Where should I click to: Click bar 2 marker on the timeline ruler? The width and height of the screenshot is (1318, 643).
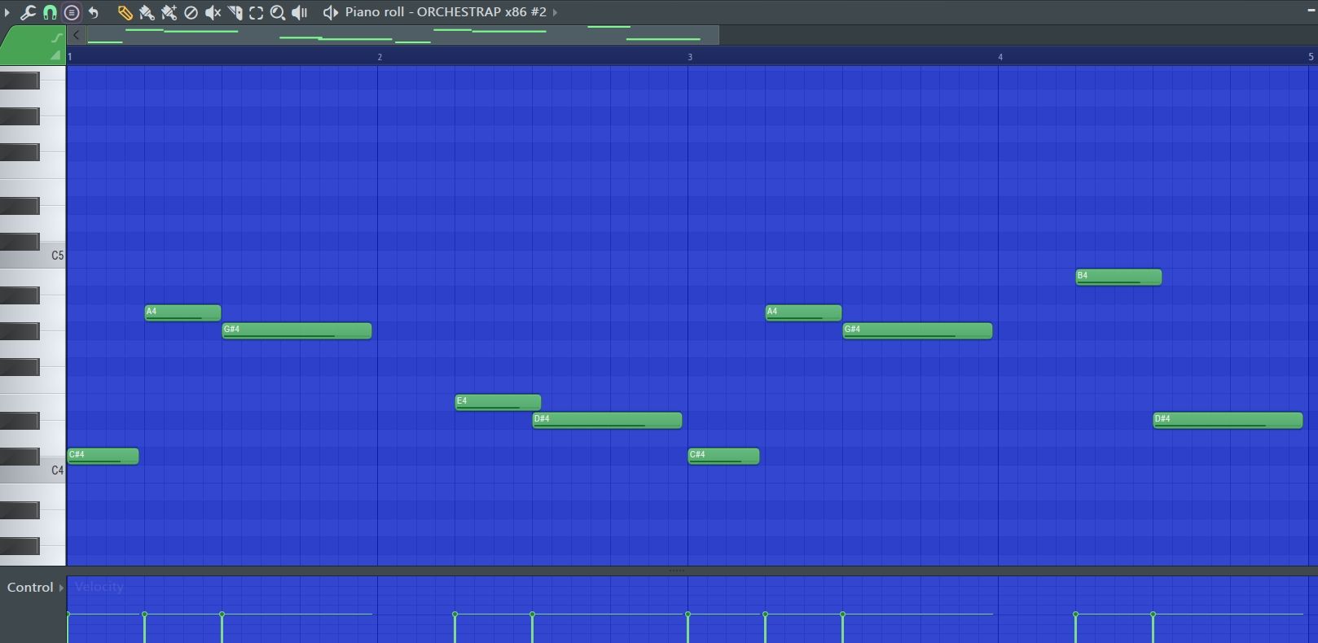coord(380,57)
